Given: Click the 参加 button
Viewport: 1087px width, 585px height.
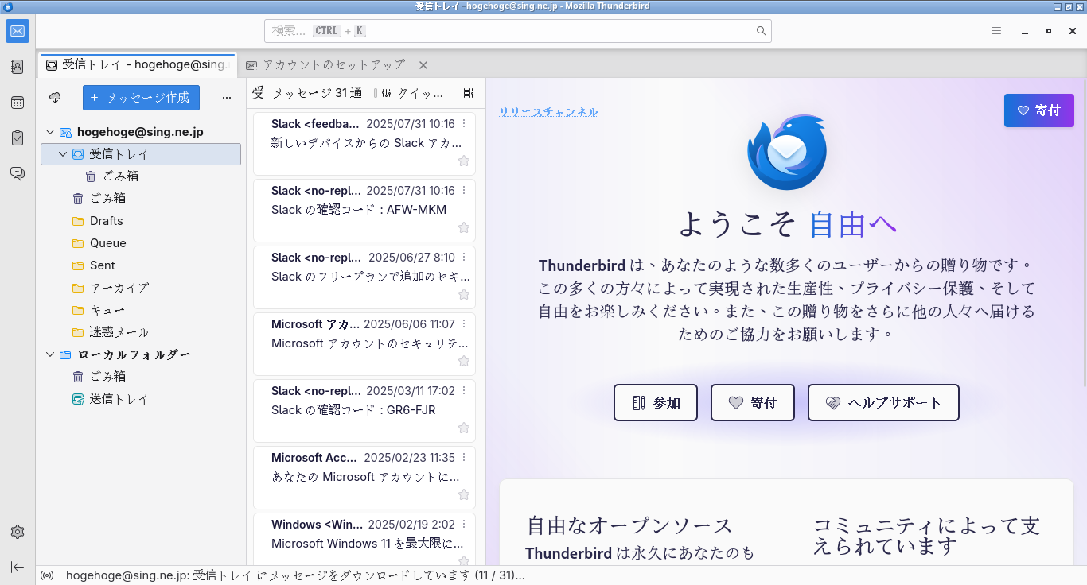Looking at the screenshot, I should pos(656,403).
